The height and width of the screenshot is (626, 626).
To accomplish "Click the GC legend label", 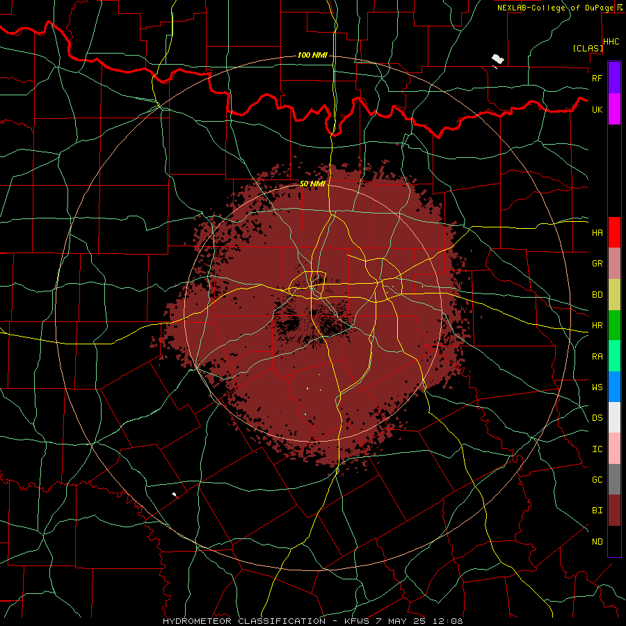I will [x=597, y=479].
